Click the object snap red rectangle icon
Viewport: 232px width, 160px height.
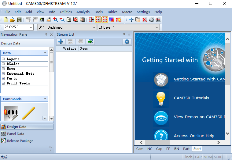pyautogui.click(x=91, y=20)
